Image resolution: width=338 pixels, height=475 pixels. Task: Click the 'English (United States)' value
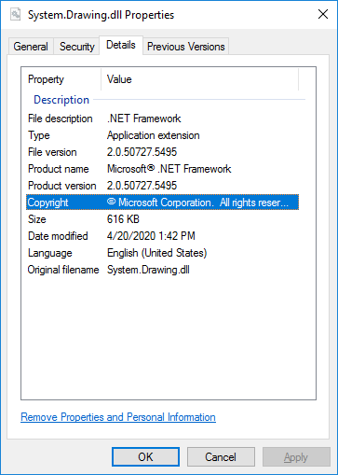click(x=157, y=253)
